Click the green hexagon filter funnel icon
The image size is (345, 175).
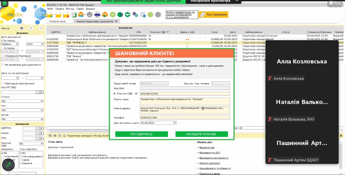128,15
